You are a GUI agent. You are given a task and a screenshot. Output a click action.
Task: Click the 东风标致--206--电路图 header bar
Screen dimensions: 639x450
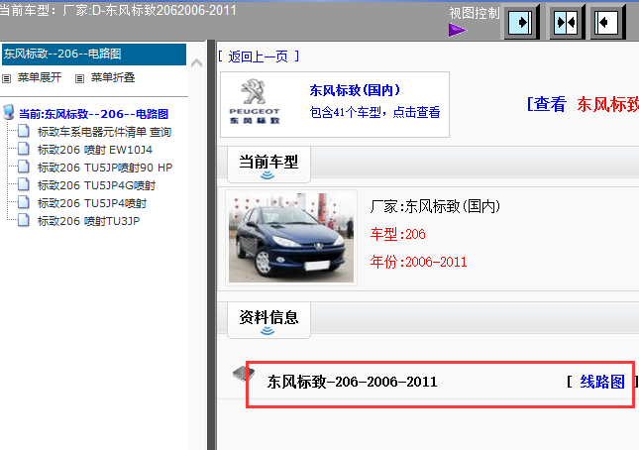coord(94,55)
